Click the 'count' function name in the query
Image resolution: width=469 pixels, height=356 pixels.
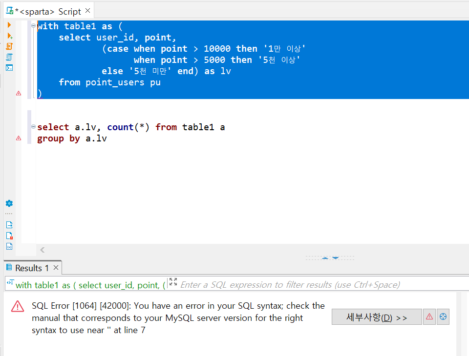pos(120,127)
